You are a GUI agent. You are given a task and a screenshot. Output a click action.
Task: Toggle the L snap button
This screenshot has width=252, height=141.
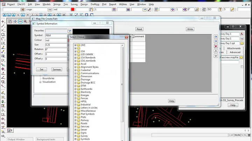click(x=9, y=15)
